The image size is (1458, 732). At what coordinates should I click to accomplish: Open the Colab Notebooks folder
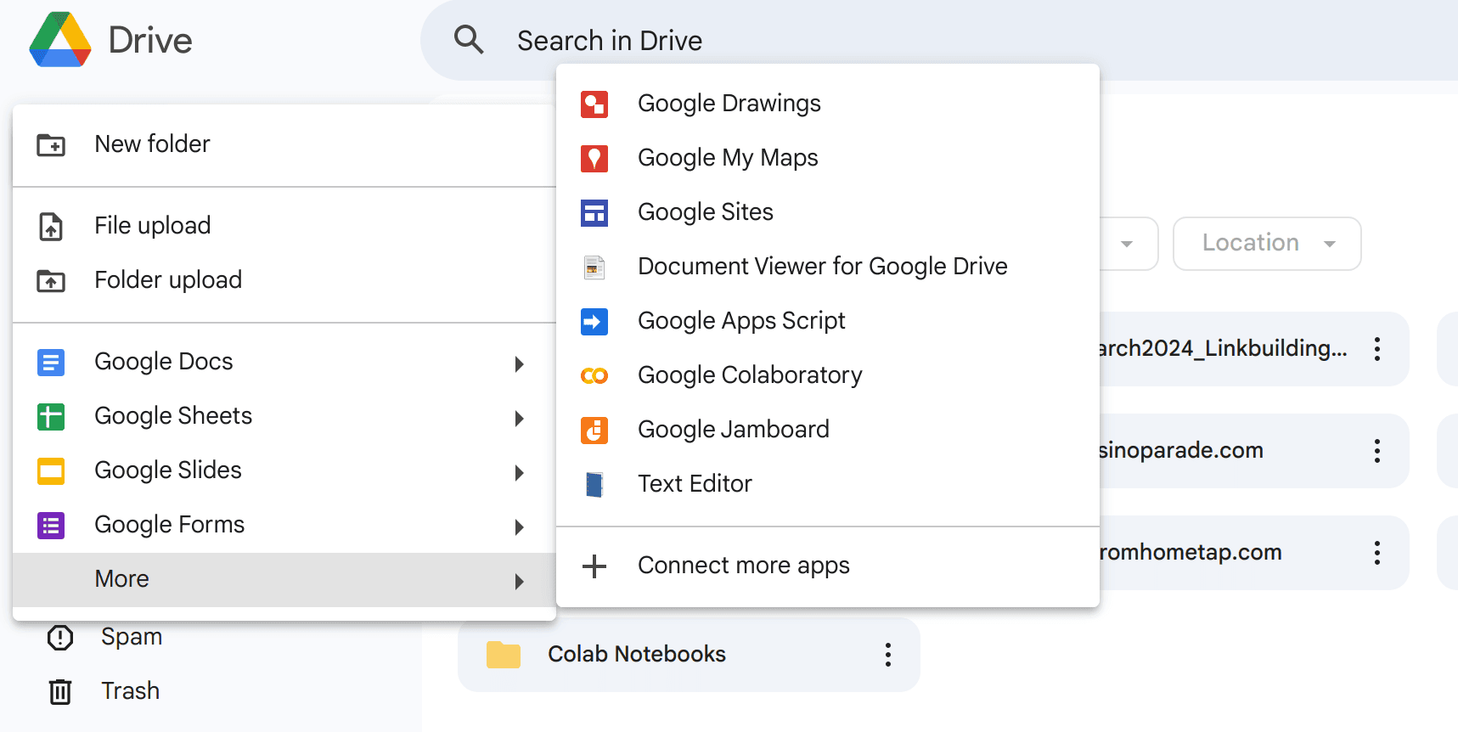click(689, 655)
